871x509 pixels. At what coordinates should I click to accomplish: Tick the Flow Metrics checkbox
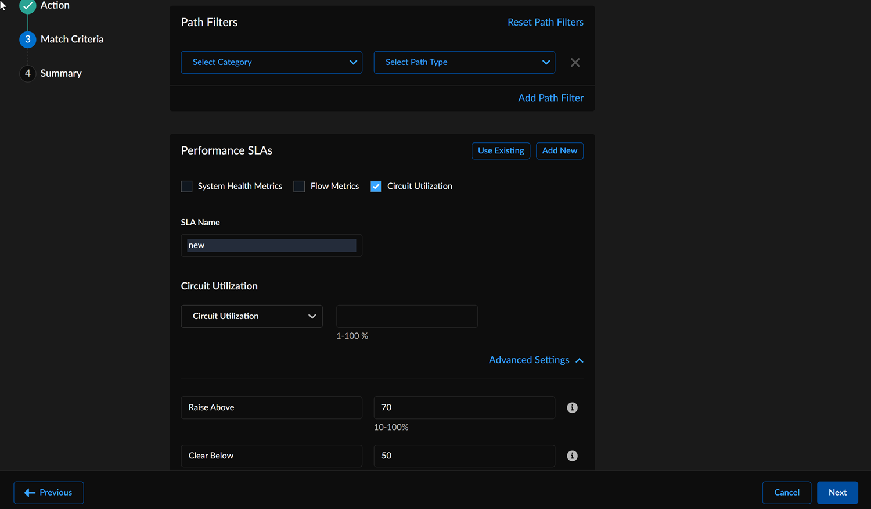299,187
